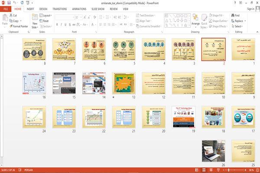Click the Redo/Repeat icon in quick access toolbar
Screen dimensions: 260x173
click(x=22, y=3)
